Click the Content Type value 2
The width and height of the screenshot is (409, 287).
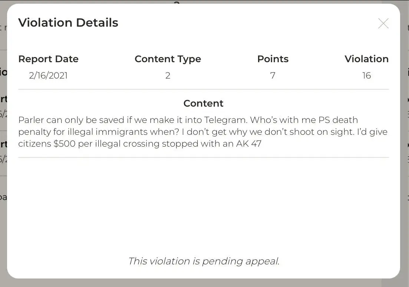click(168, 76)
